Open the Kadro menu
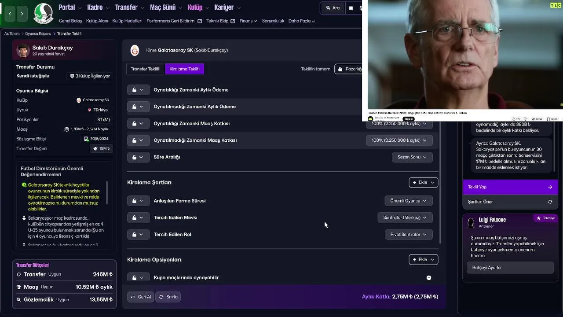The height and width of the screenshot is (317, 563). click(x=98, y=7)
